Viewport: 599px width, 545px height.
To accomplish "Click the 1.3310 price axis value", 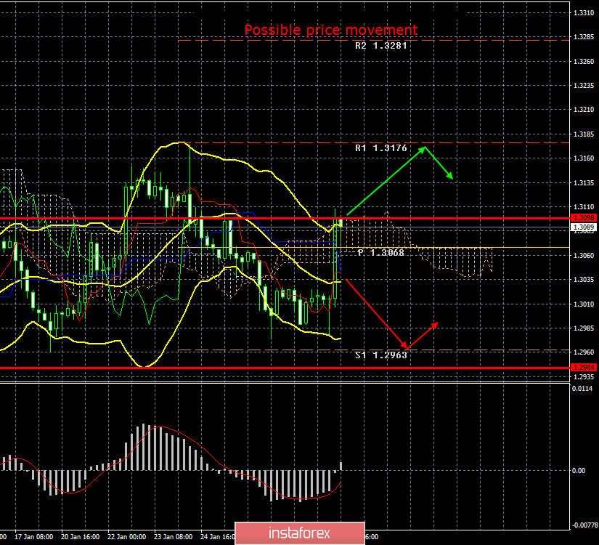I will coord(584,13).
